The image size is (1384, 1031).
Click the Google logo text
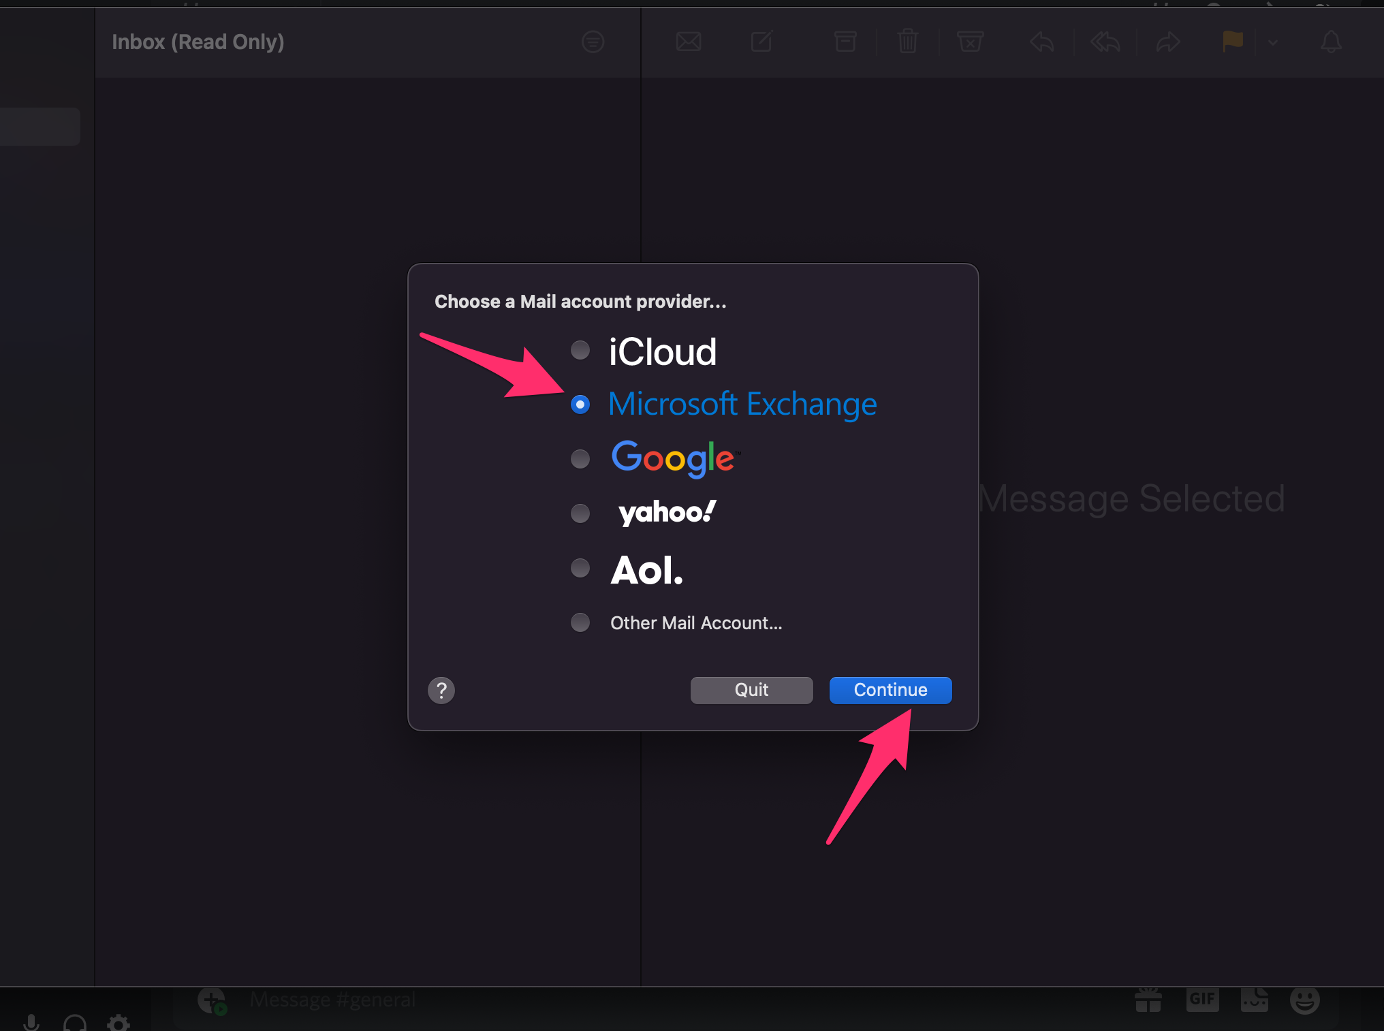pyautogui.click(x=675, y=458)
